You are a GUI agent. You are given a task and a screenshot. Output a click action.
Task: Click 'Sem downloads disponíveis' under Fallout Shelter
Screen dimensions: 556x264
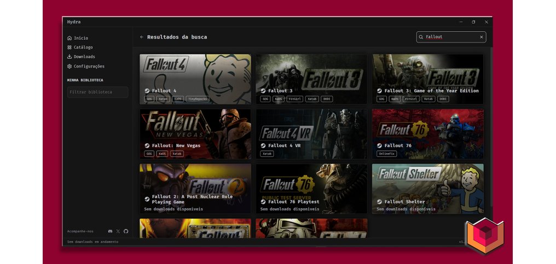point(406,209)
